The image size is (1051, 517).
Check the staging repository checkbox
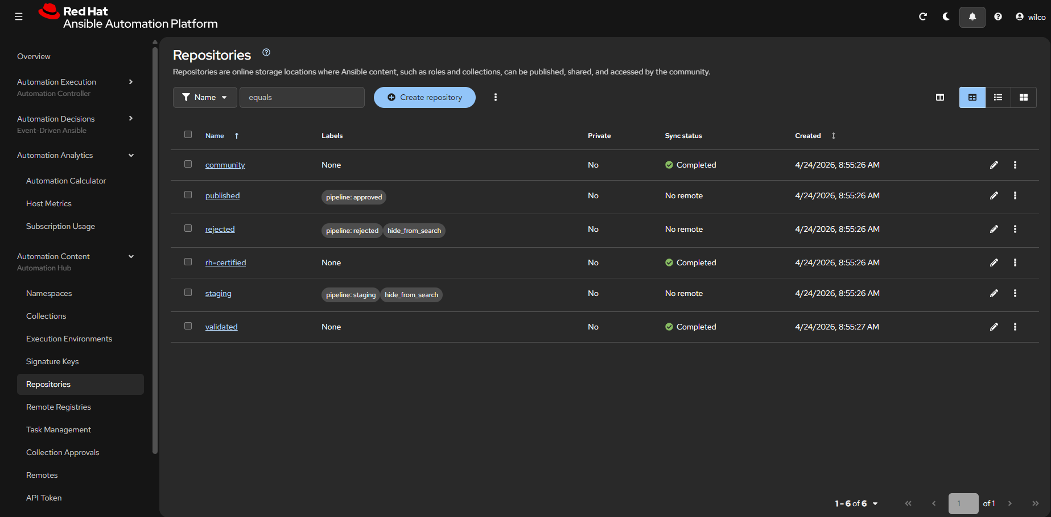[x=188, y=293]
